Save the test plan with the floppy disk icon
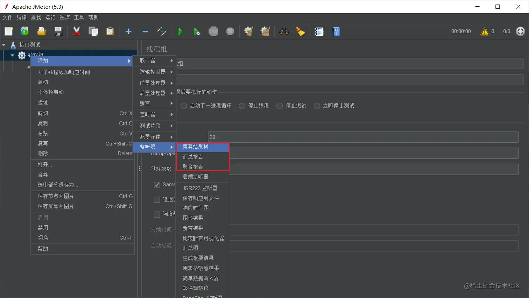The image size is (529, 298). 58,31
